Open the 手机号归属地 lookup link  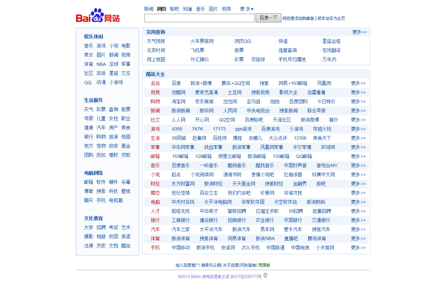[x=292, y=59]
